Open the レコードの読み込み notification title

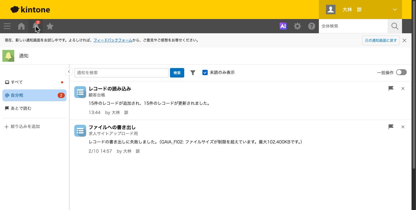point(110,89)
